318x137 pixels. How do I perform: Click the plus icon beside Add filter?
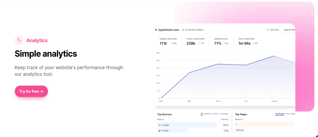tap(268, 30)
